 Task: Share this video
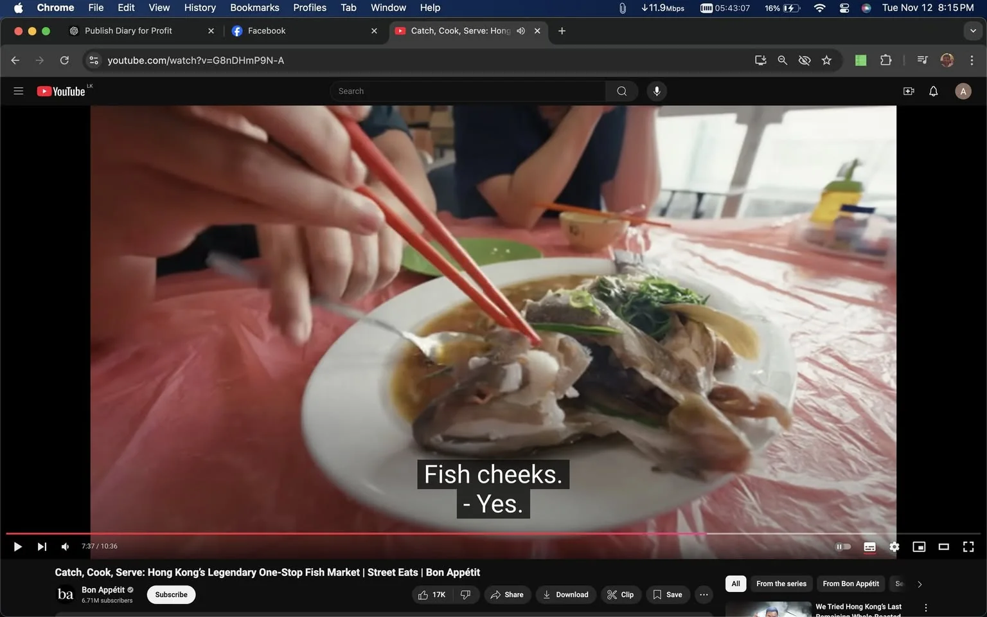tap(508, 595)
